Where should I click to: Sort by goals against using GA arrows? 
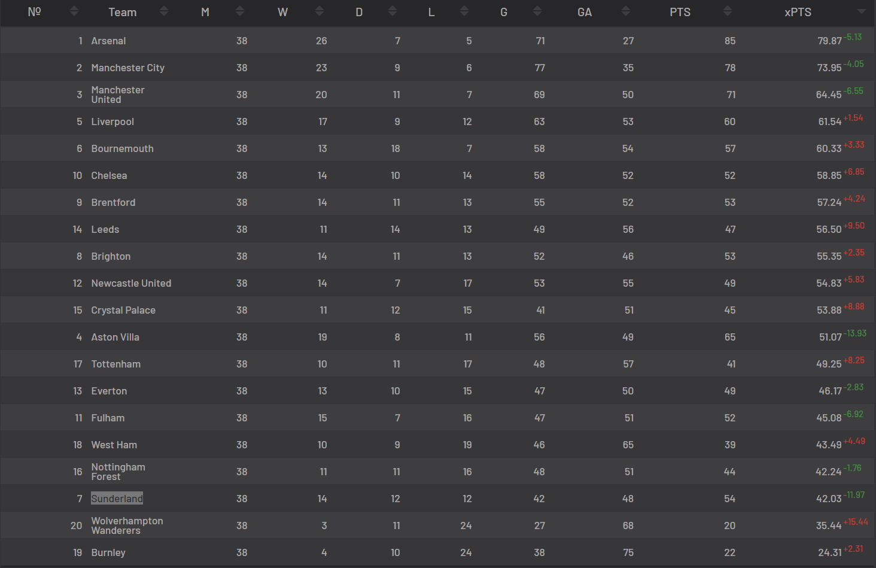pyautogui.click(x=626, y=11)
